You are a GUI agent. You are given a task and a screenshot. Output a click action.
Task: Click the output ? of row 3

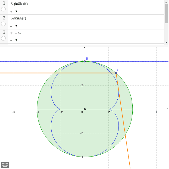[16, 41]
